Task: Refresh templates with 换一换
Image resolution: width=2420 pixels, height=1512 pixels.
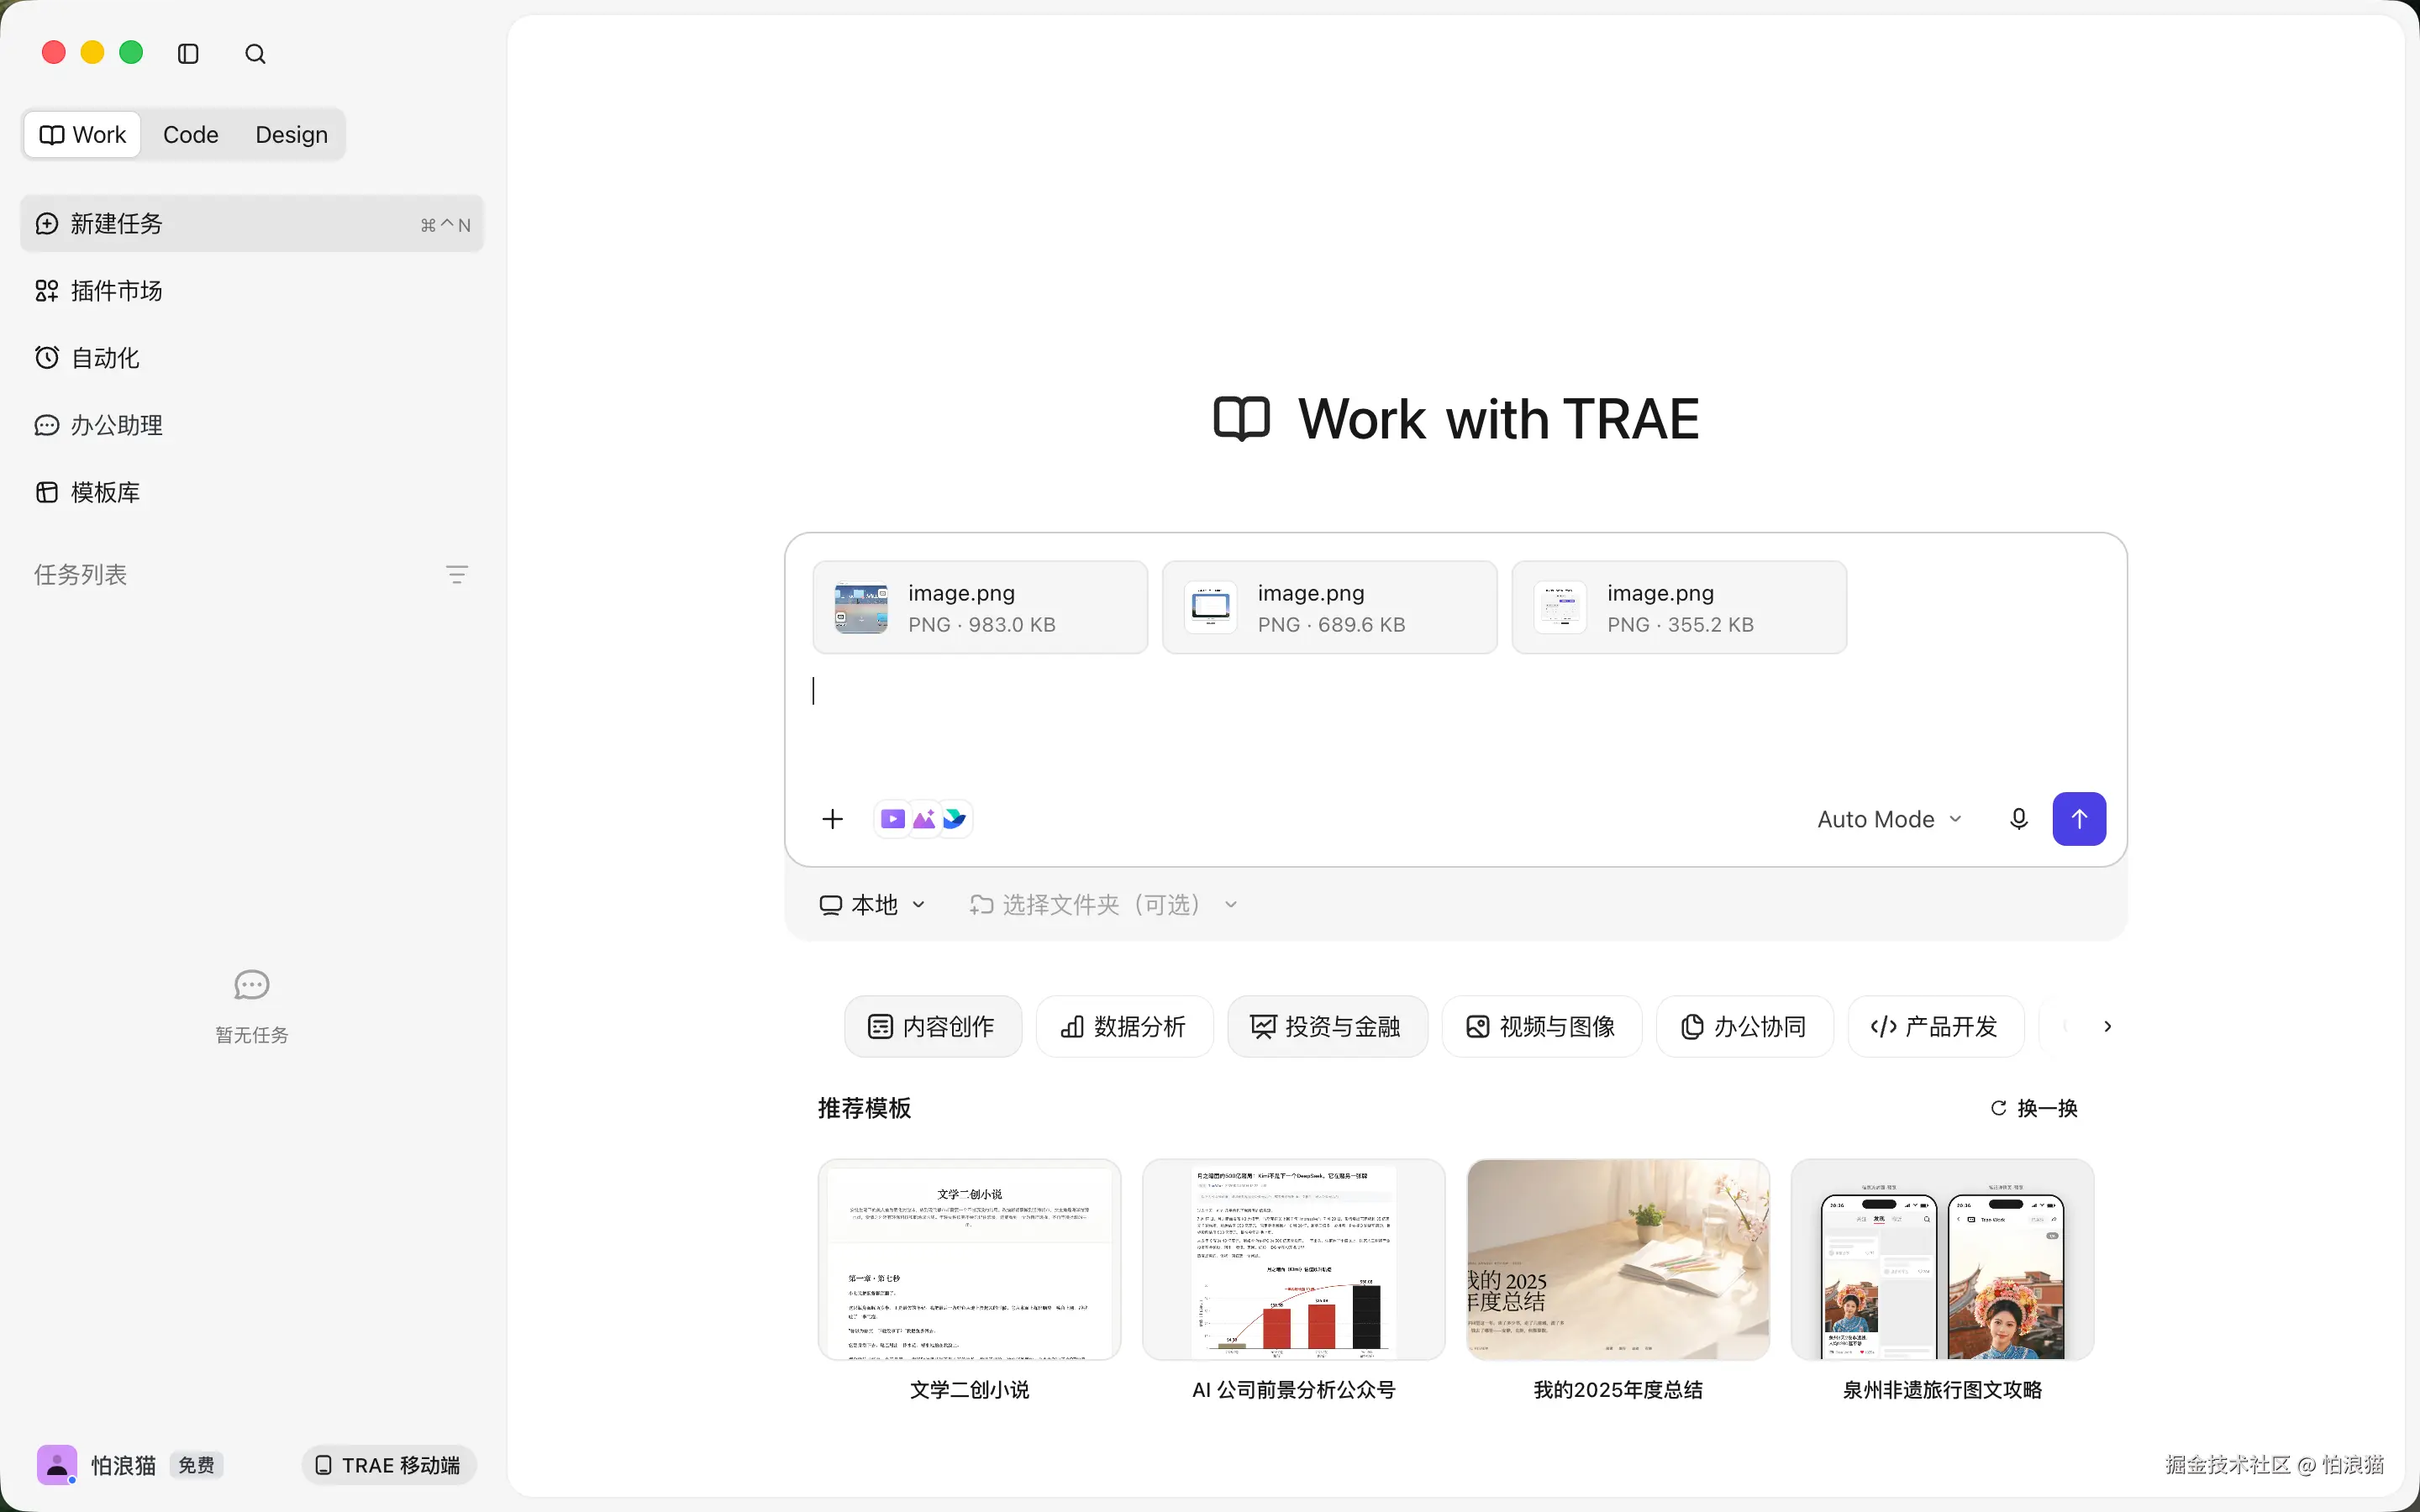Action: (x=2034, y=1108)
